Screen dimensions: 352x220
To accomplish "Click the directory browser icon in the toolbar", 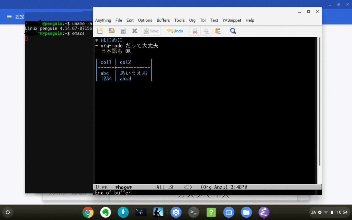I will (123, 31).
